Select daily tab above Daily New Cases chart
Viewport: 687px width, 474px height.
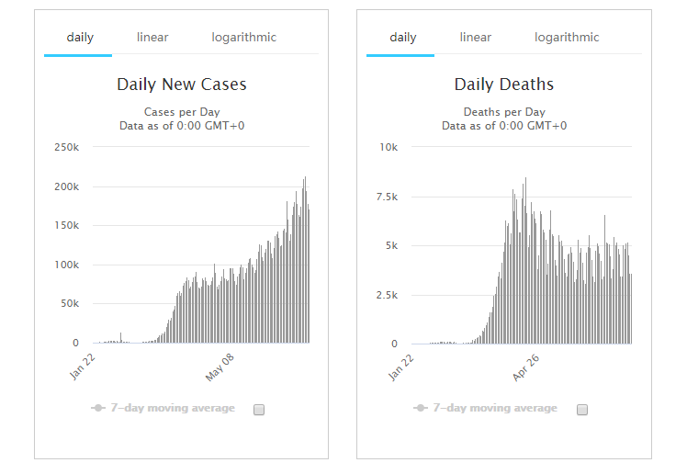[x=80, y=38]
